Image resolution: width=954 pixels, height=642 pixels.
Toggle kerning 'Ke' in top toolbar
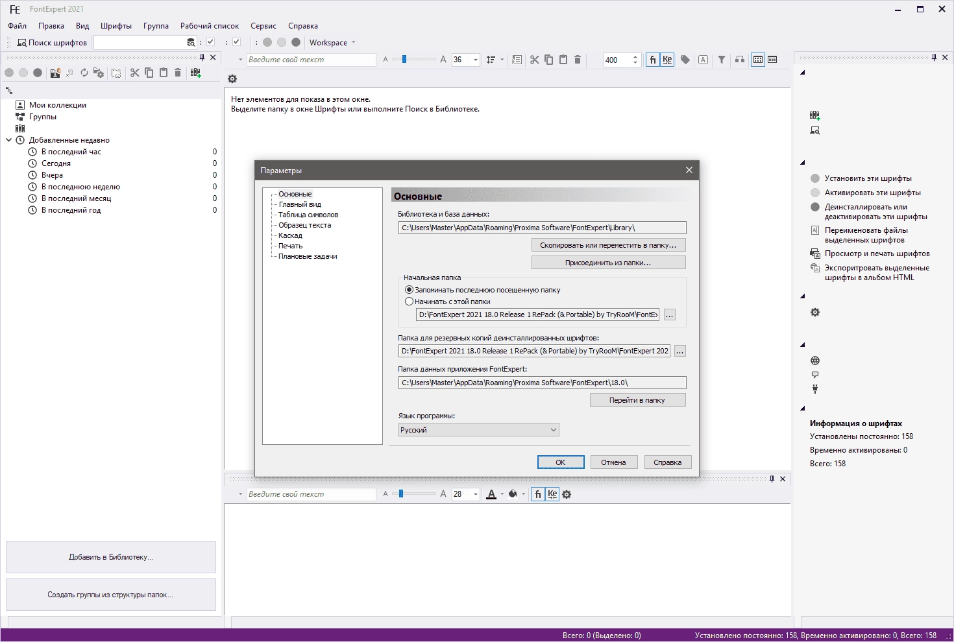pos(667,60)
